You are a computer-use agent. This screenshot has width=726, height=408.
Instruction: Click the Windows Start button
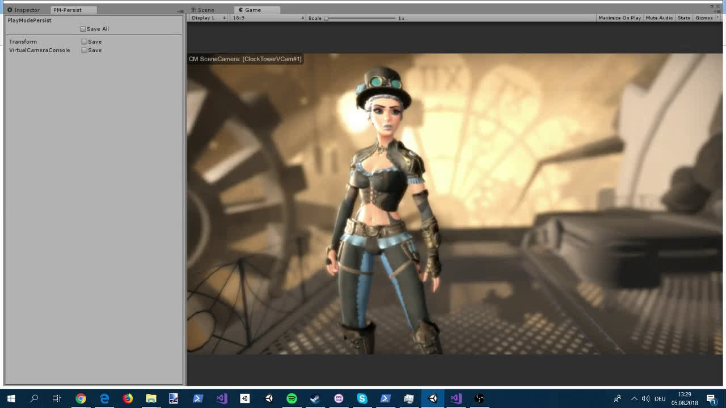(x=11, y=398)
